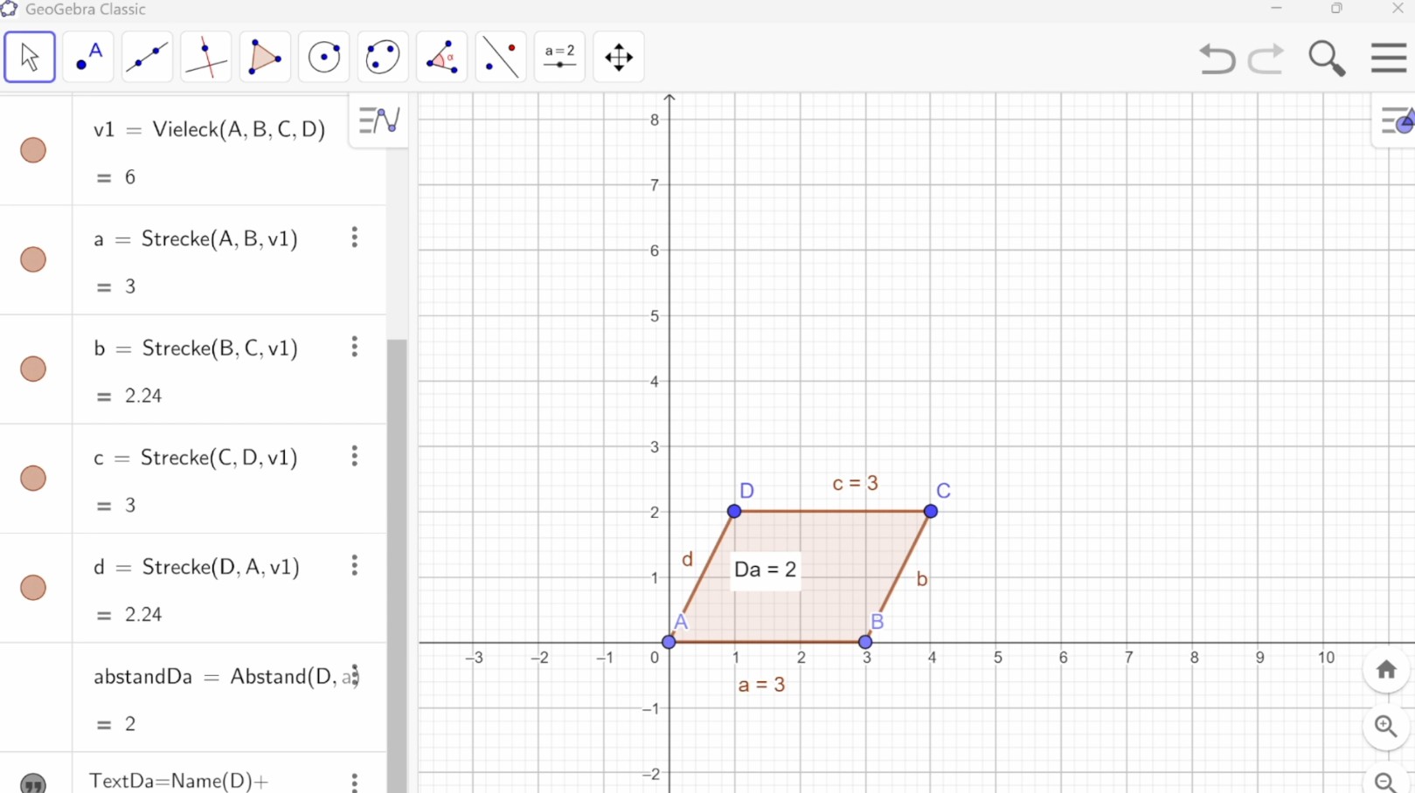Open the three-dot menu for segment c
1415x793 pixels.
[x=355, y=456]
